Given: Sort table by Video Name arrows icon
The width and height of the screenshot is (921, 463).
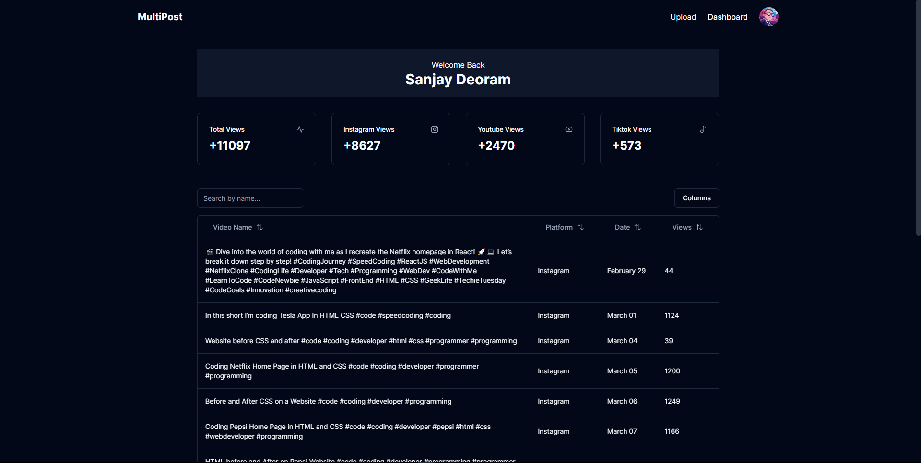Looking at the screenshot, I should click(x=260, y=227).
